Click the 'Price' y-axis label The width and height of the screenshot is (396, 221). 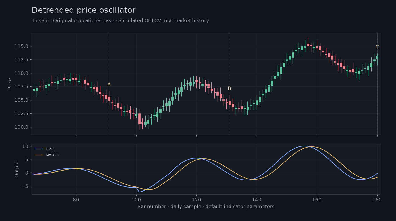click(10, 84)
